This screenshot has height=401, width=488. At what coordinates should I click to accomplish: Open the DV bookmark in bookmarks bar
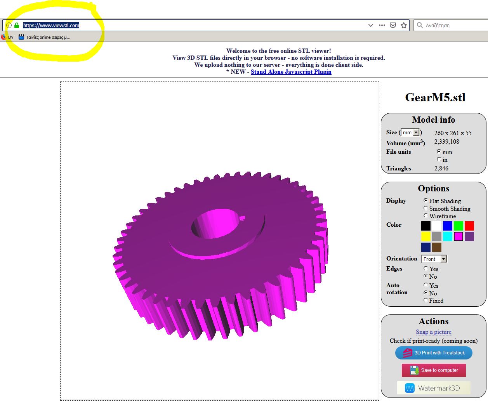(x=7, y=37)
